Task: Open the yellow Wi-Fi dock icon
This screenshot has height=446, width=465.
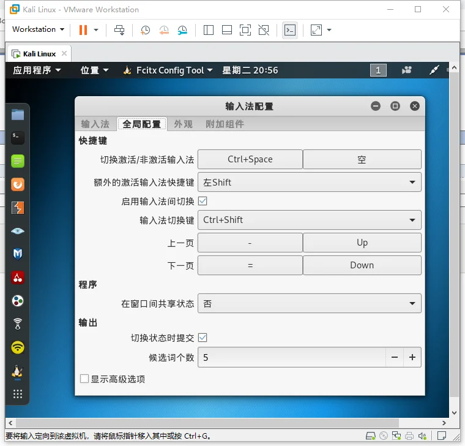Action: (x=18, y=347)
